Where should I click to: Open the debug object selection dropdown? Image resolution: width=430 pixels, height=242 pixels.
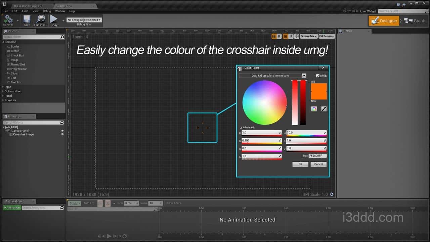pos(84,20)
